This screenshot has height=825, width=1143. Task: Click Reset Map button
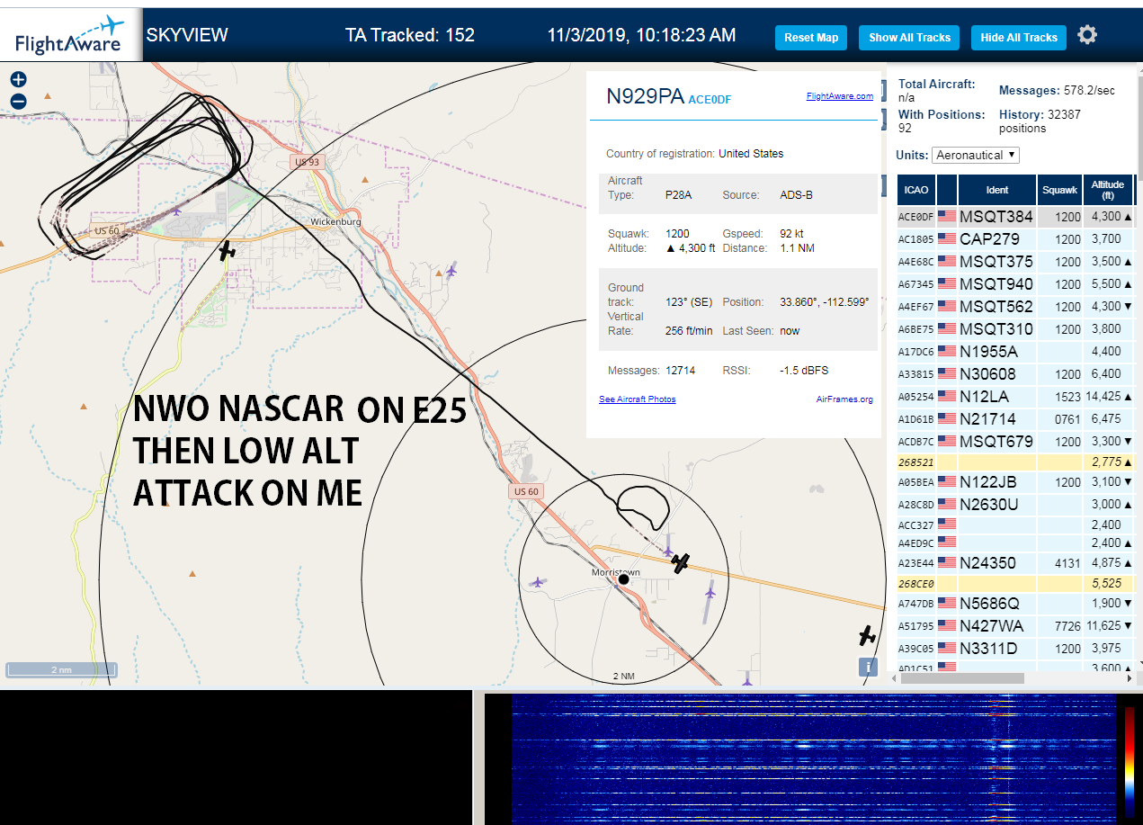[811, 38]
